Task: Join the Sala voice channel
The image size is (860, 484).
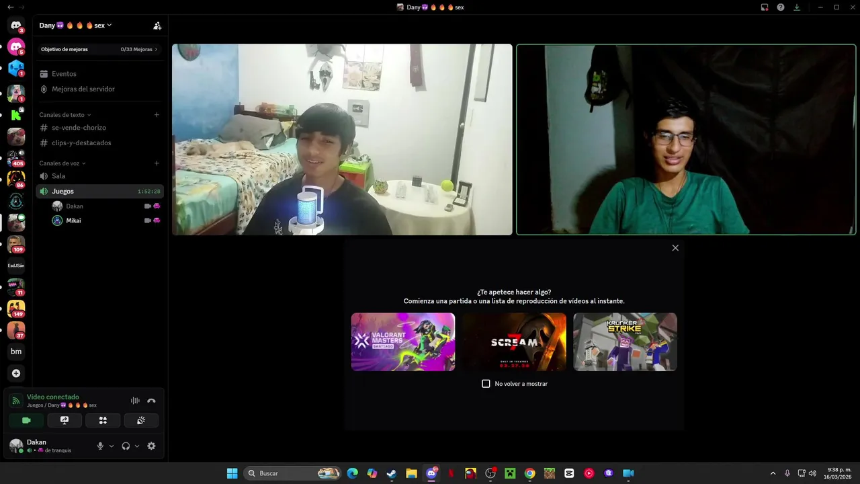Action: (x=99, y=176)
